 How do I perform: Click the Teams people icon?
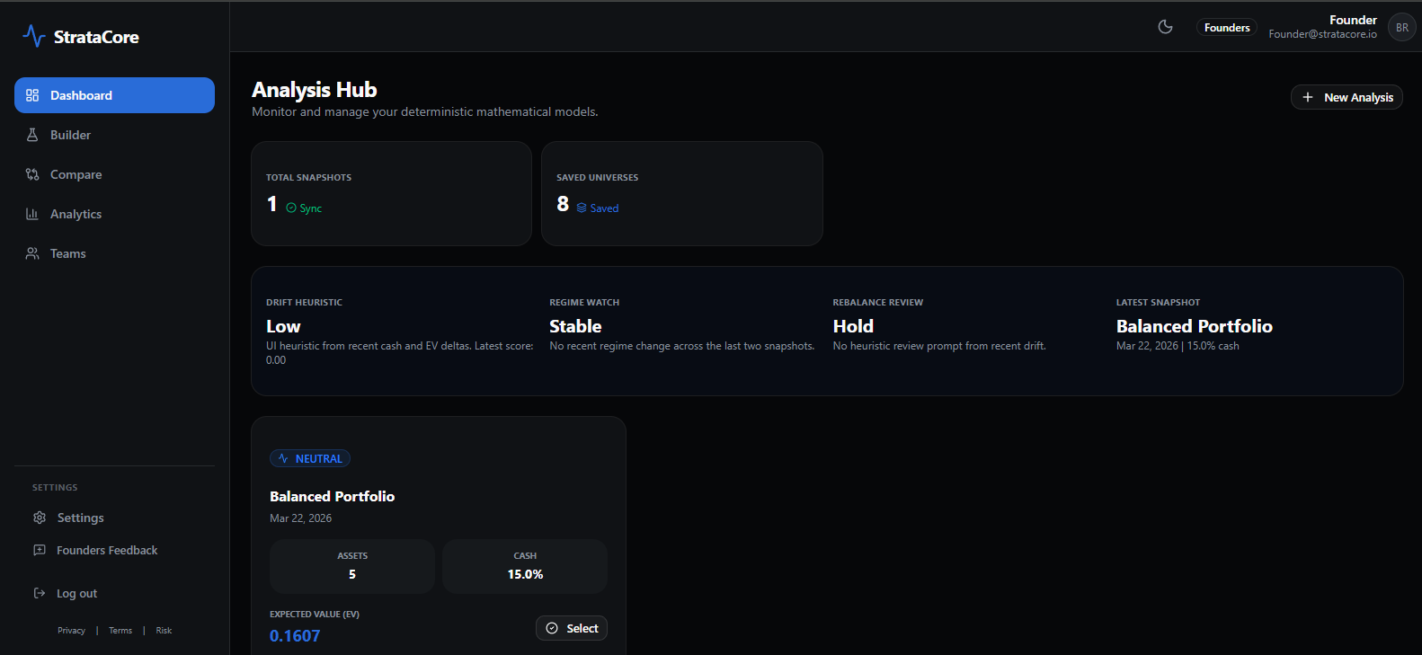32,253
